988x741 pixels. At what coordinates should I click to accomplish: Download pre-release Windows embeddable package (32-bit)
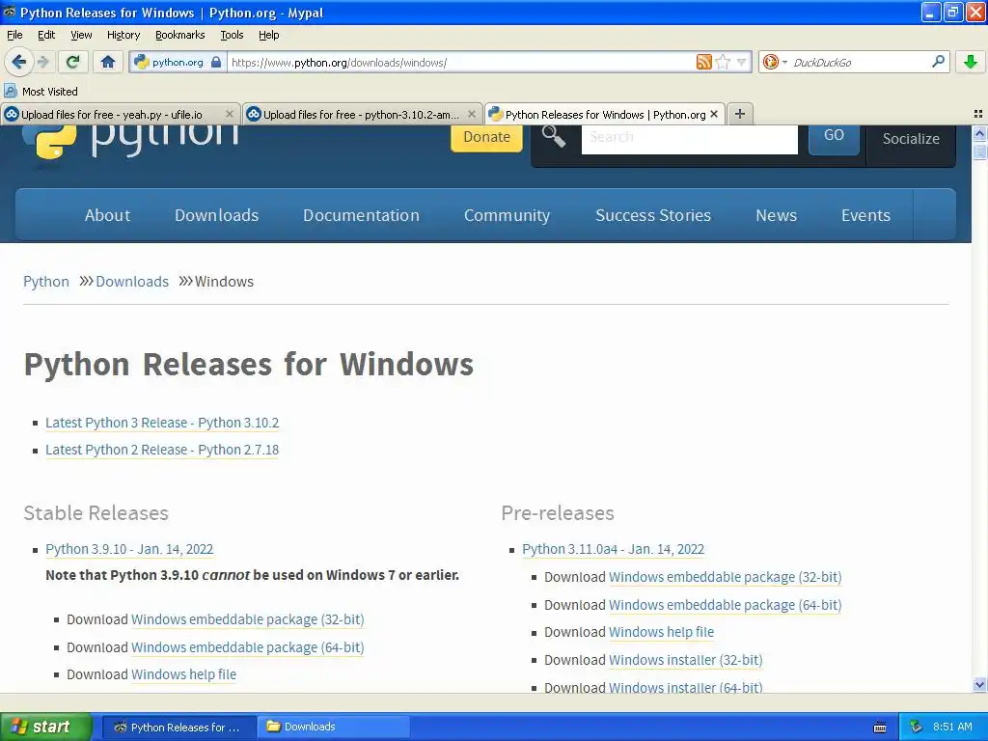726,577
